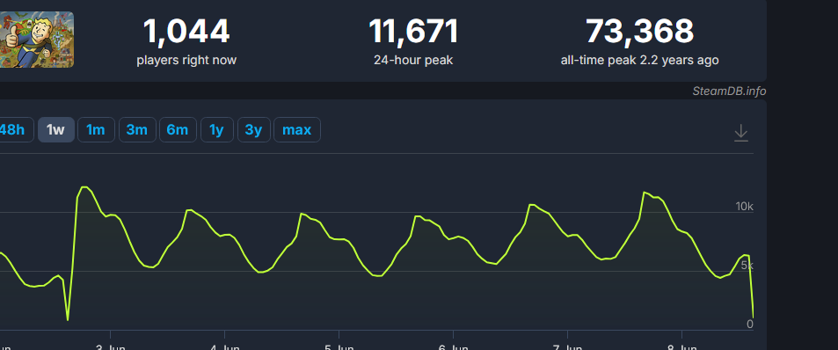Choose the 3y range button
This screenshot has width=838, height=350.
point(253,130)
